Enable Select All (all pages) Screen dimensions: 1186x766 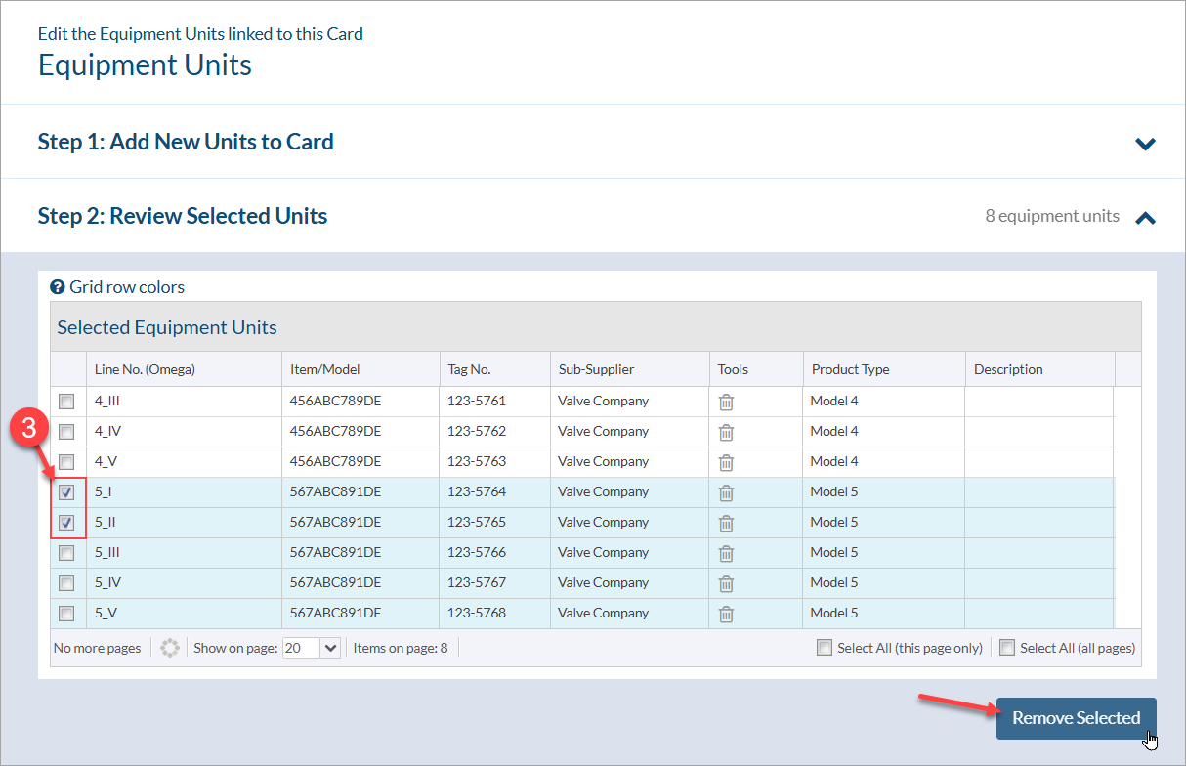pyautogui.click(x=1007, y=648)
